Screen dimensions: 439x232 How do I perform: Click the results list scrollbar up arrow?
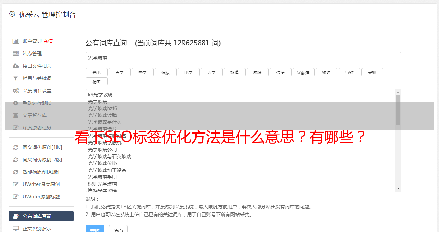click(x=398, y=92)
